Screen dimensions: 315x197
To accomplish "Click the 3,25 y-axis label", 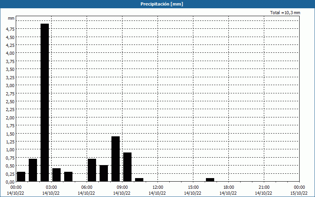I will [x=10, y=77].
